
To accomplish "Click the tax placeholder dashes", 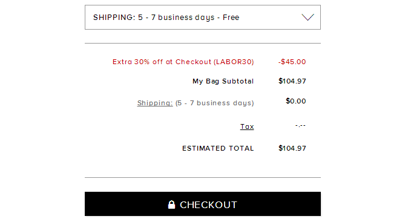I will point(300,126).
